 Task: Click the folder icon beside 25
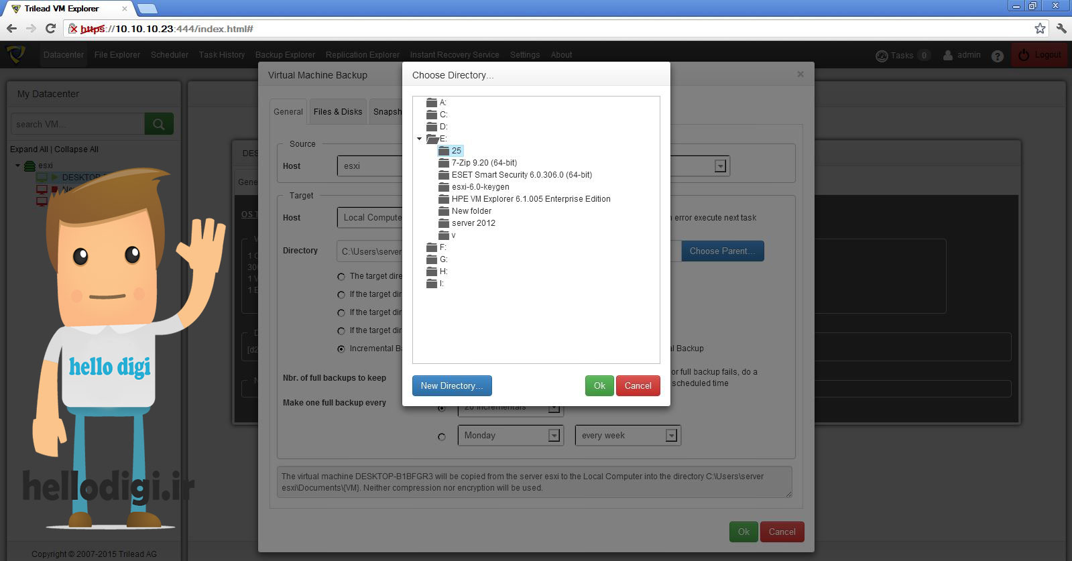tap(444, 151)
